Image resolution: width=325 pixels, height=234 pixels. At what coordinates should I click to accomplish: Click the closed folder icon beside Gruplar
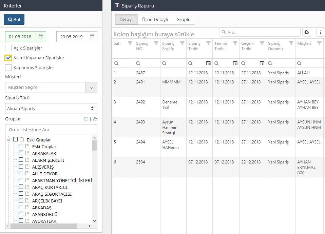point(86,119)
